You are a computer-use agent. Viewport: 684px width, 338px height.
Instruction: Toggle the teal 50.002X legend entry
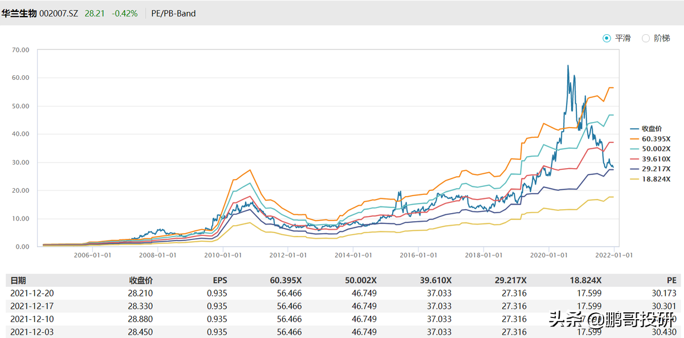pos(650,149)
